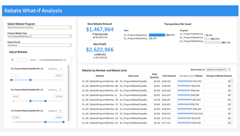Click the down triangle icon by ($2,022,254)
The height and width of the screenshot is (136, 240).
coord(93,34)
